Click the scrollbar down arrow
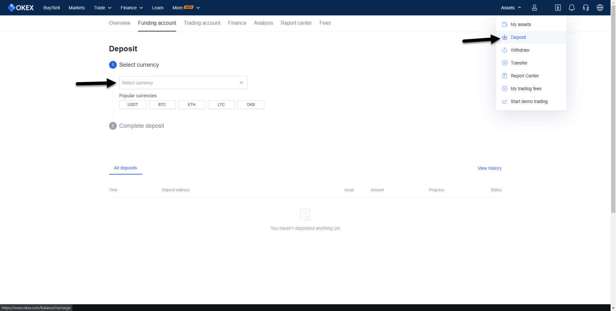This screenshot has width=616, height=311. 613,308
